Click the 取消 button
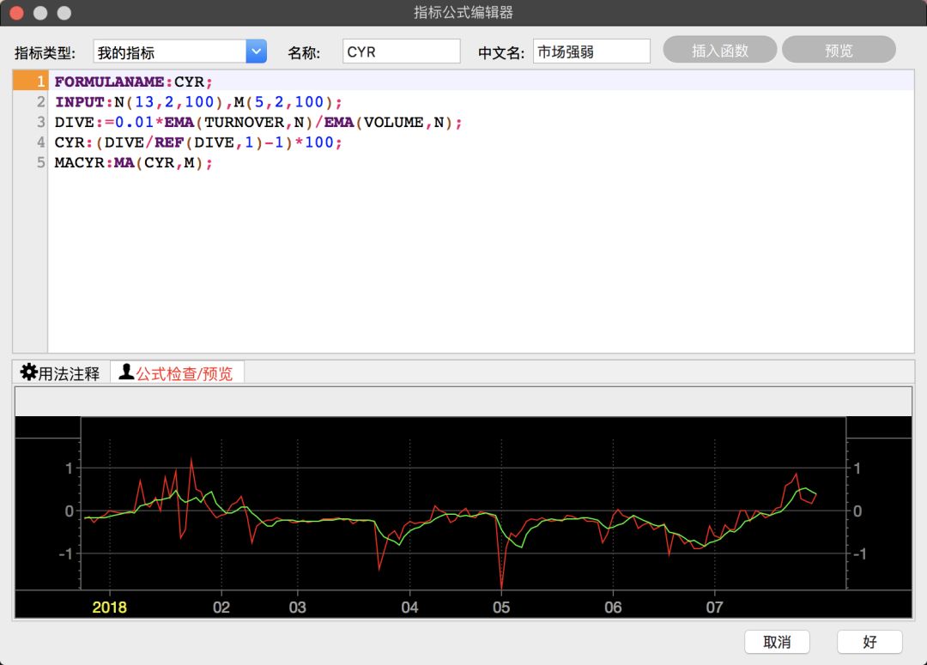 776,642
